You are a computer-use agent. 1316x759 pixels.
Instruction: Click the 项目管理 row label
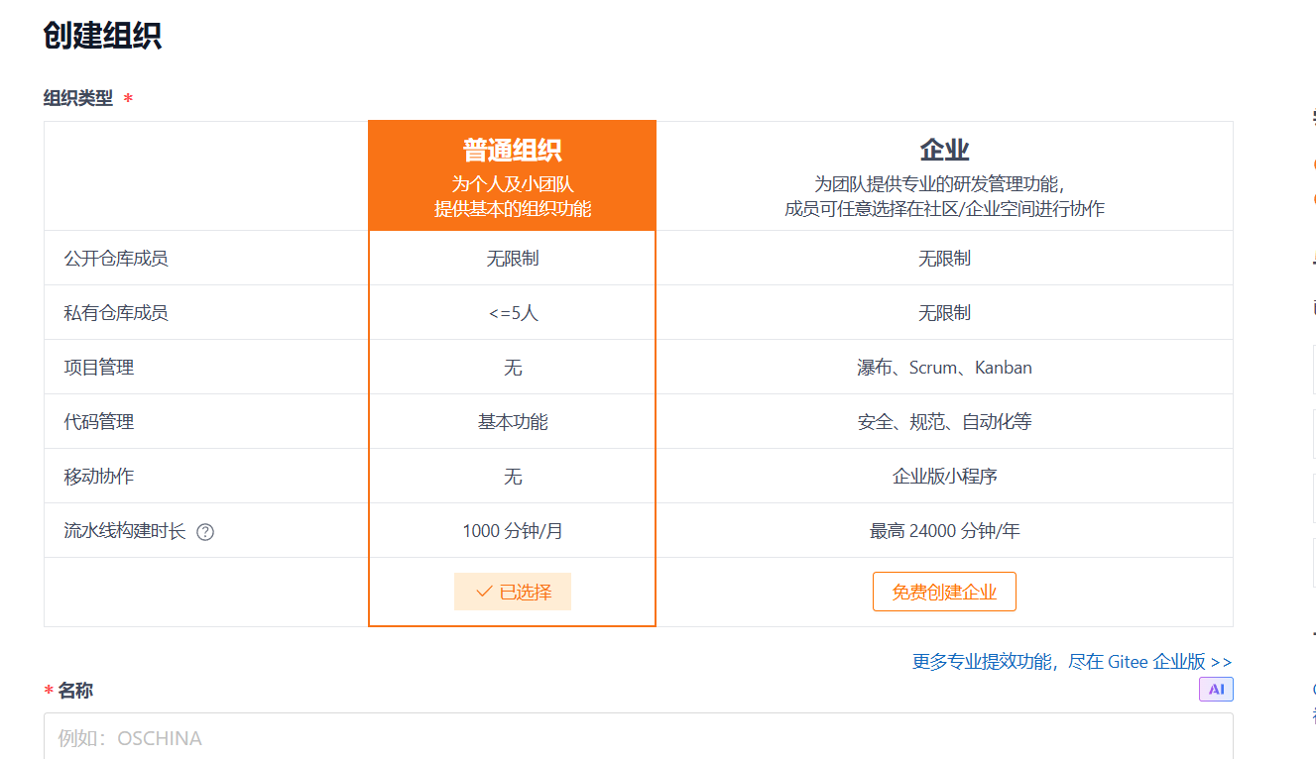pos(99,368)
